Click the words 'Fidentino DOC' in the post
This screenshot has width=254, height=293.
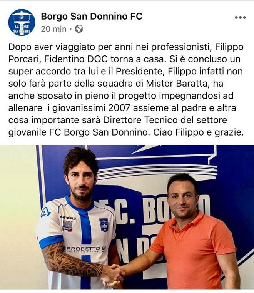point(76,59)
